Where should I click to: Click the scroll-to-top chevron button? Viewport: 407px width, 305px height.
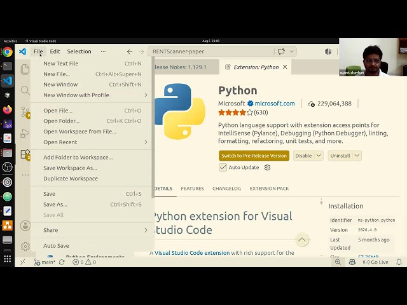302,240
